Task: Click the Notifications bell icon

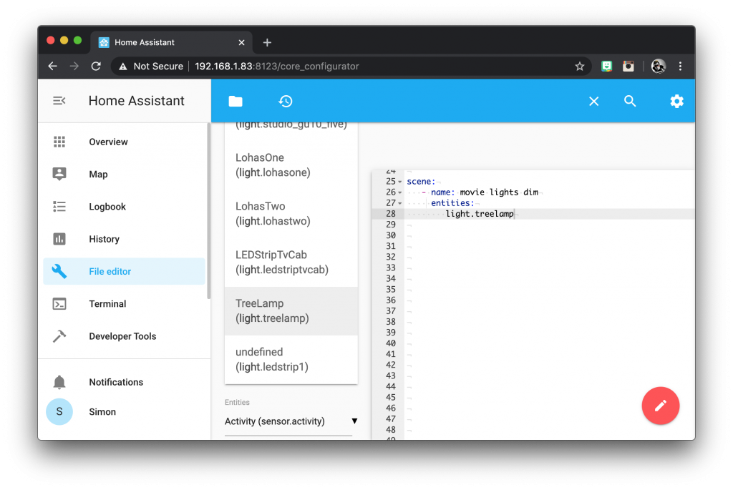Action: [x=59, y=382]
